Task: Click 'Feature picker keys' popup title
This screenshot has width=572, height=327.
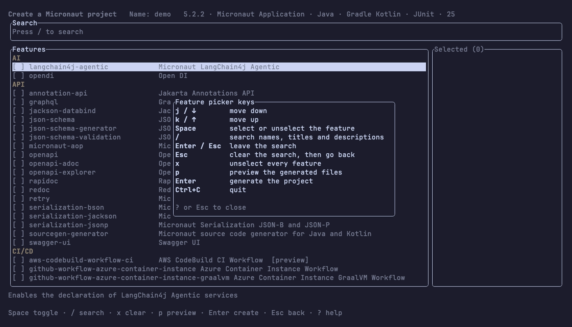Action: [x=215, y=102]
